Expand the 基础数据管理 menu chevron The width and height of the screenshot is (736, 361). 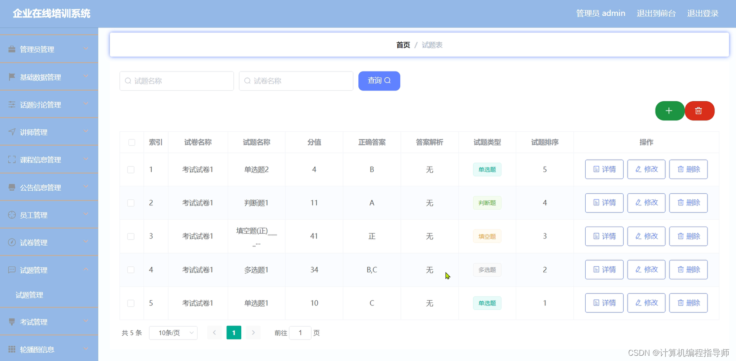(x=86, y=76)
